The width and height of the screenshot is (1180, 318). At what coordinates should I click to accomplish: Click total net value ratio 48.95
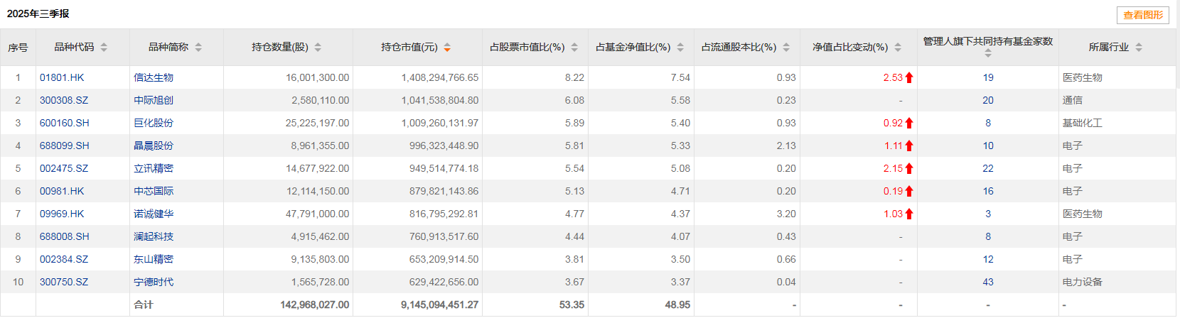click(x=677, y=305)
